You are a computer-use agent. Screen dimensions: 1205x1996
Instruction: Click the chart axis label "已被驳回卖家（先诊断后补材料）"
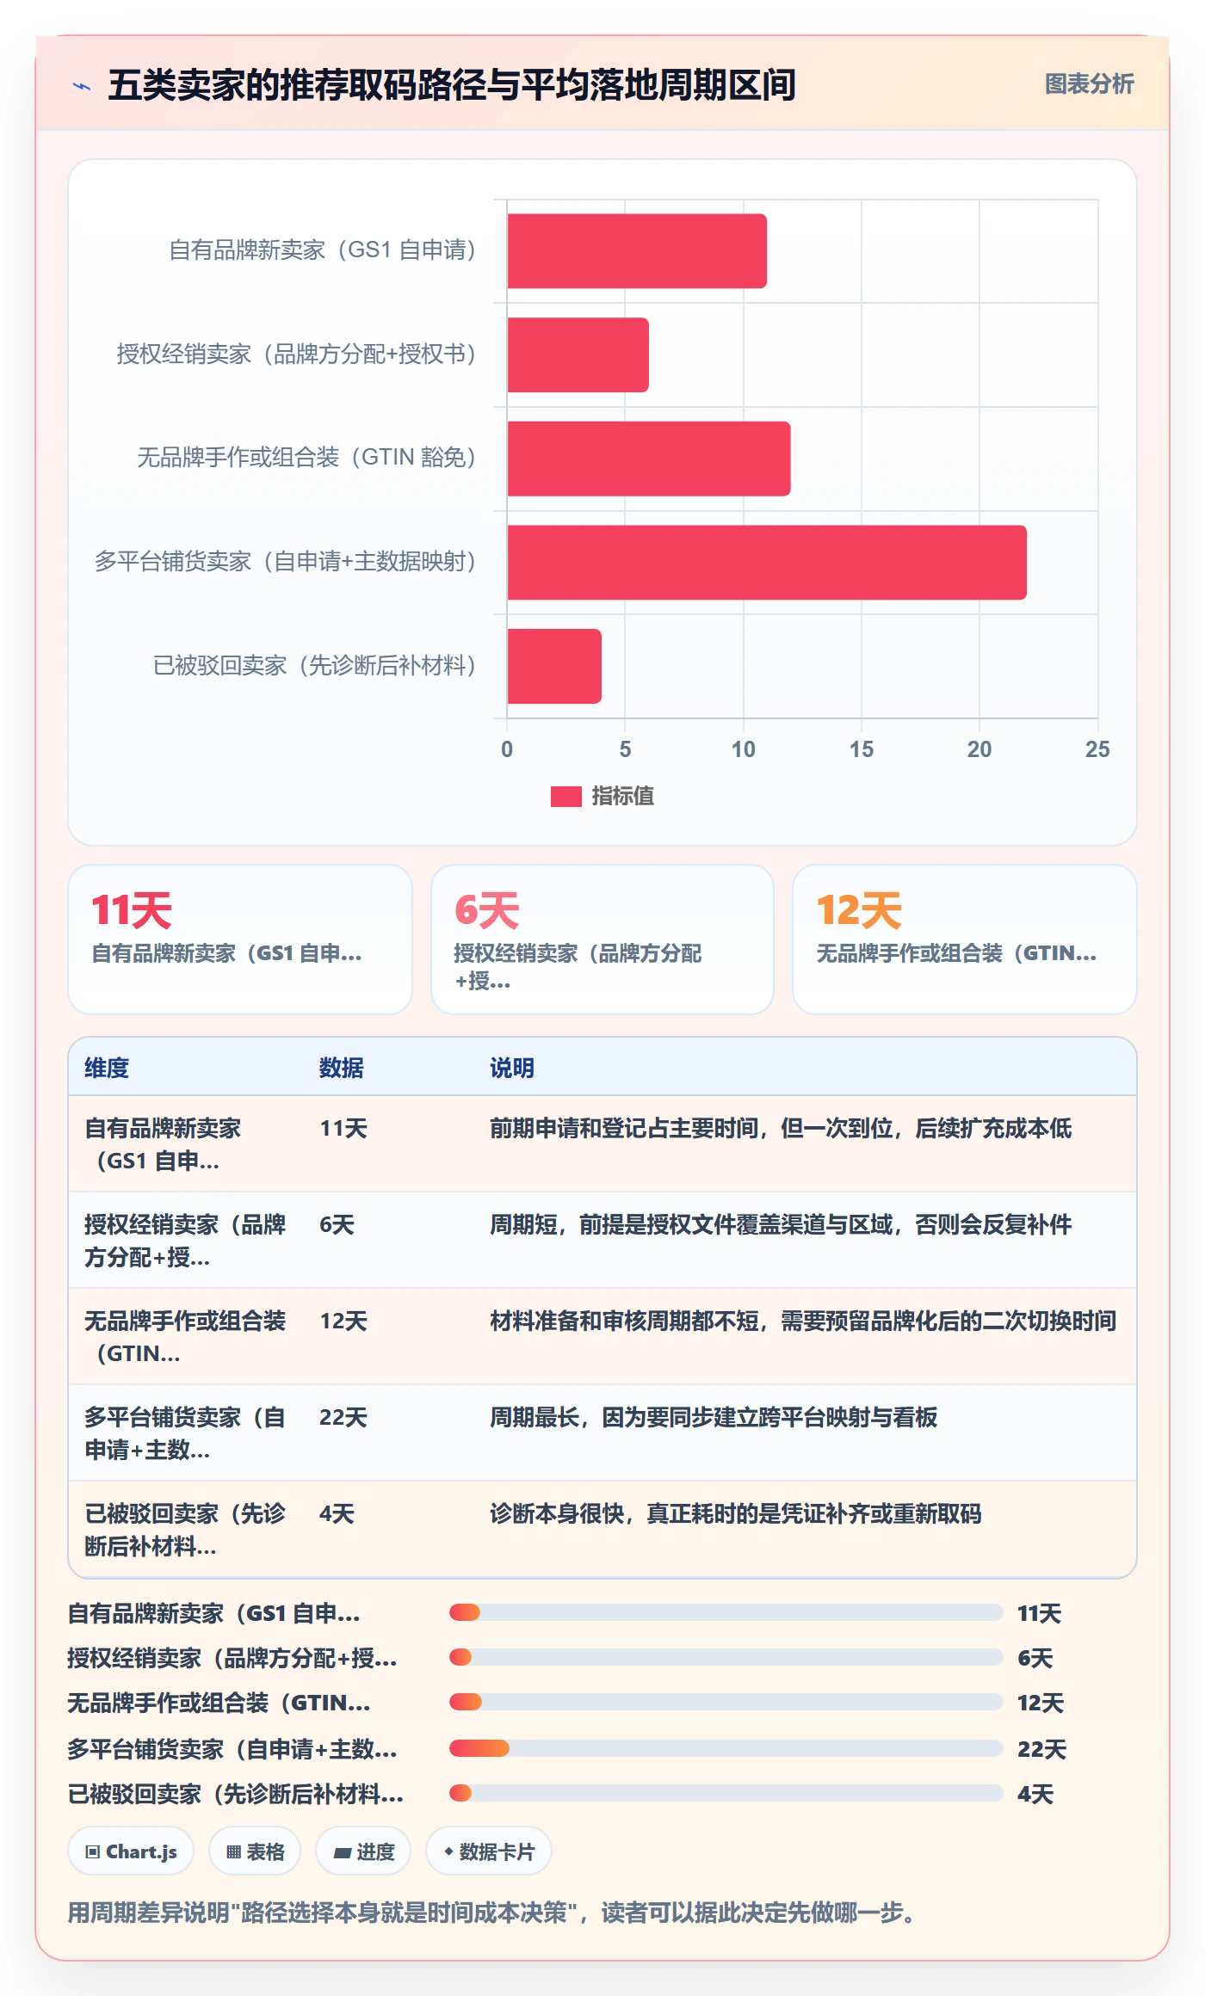[x=315, y=666]
